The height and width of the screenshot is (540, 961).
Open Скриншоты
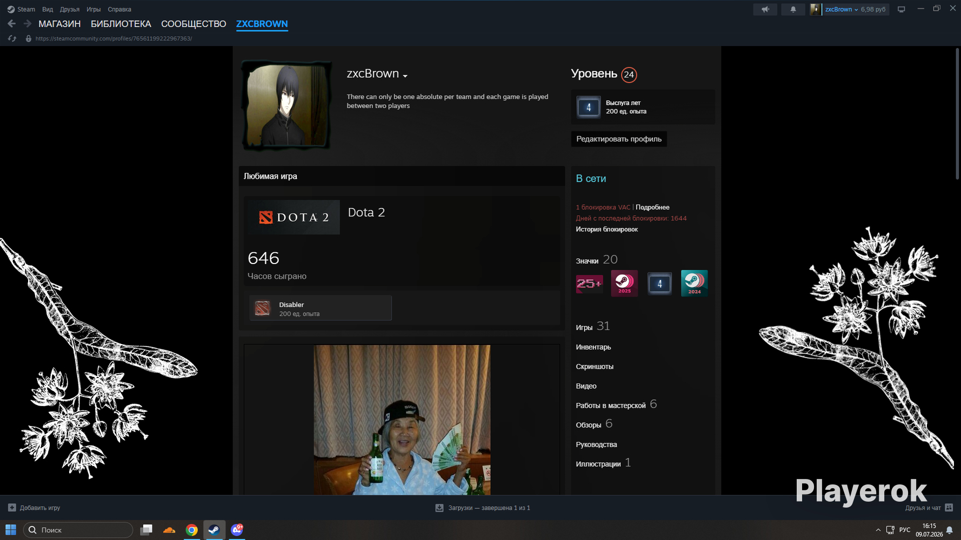coord(595,367)
